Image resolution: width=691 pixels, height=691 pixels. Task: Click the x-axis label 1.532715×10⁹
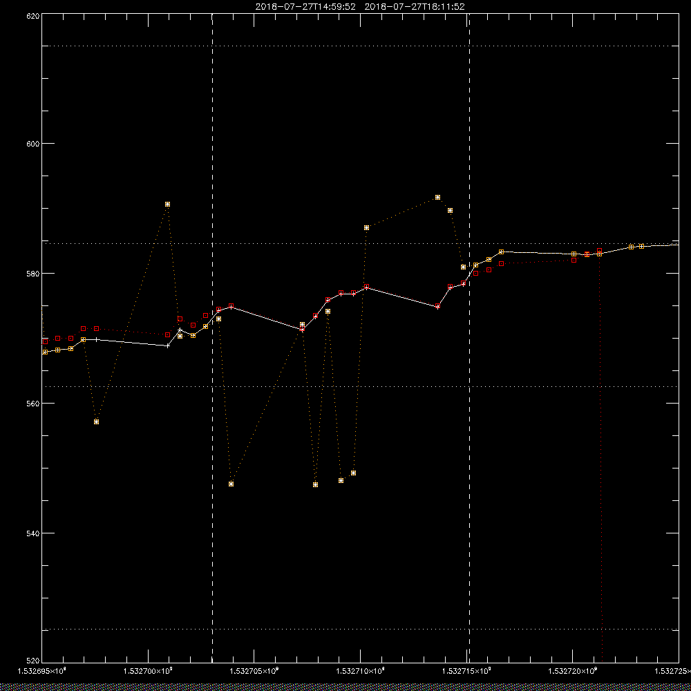(466, 671)
